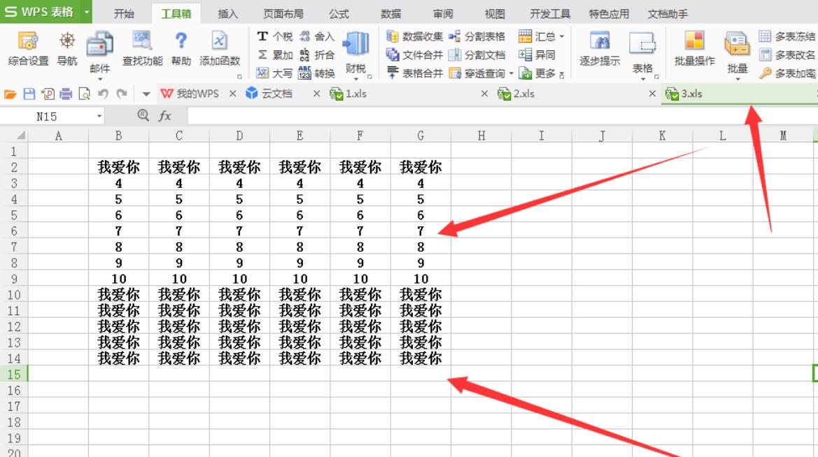Image resolution: width=818 pixels, height=457 pixels.
Task: Switch to the 特色应用 ribbon tab
Action: tap(609, 13)
